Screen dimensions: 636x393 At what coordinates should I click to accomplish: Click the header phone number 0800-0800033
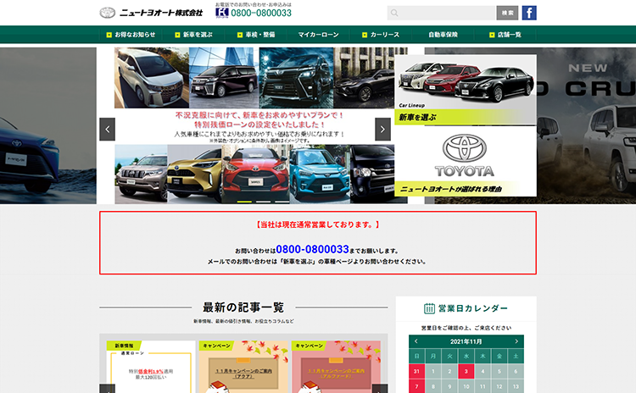tap(261, 13)
